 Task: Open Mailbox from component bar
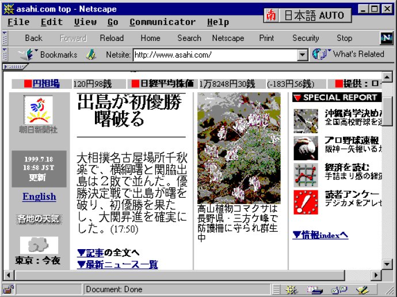315,290
